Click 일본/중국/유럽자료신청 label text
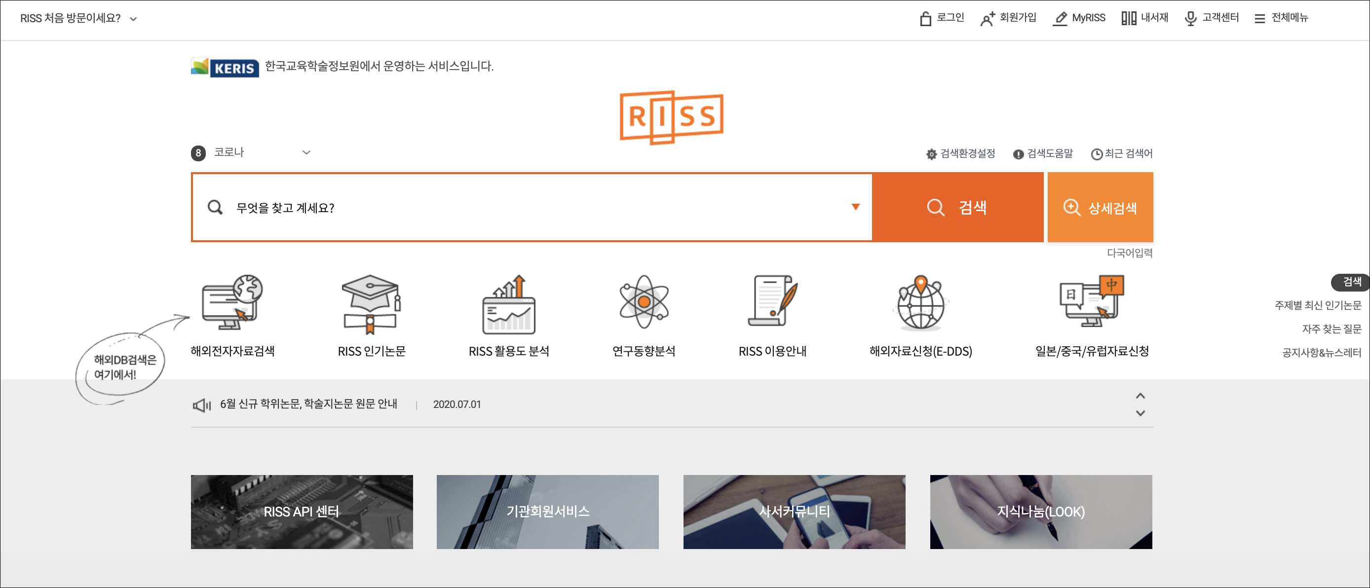Image resolution: width=1370 pixels, height=588 pixels. (1092, 351)
